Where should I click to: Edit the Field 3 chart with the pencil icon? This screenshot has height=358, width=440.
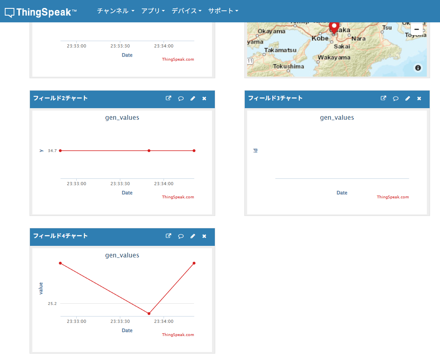point(408,99)
